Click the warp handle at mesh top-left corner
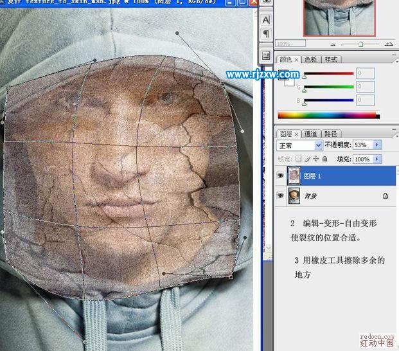399x351 pixels. click(x=8, y=88)
